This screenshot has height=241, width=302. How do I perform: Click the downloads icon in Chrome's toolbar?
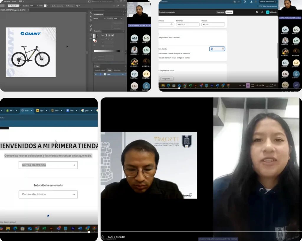pyautogui.click(x=251, y=2)
